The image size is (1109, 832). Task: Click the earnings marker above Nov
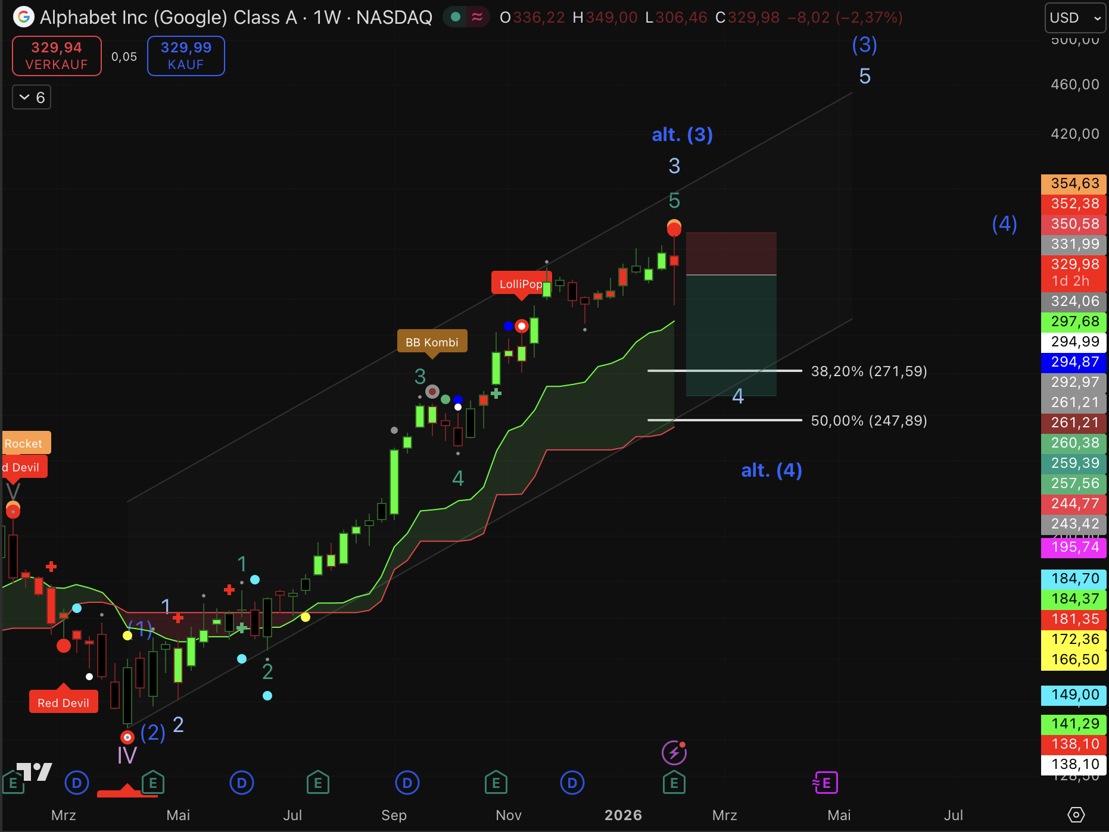click(496, 783)
